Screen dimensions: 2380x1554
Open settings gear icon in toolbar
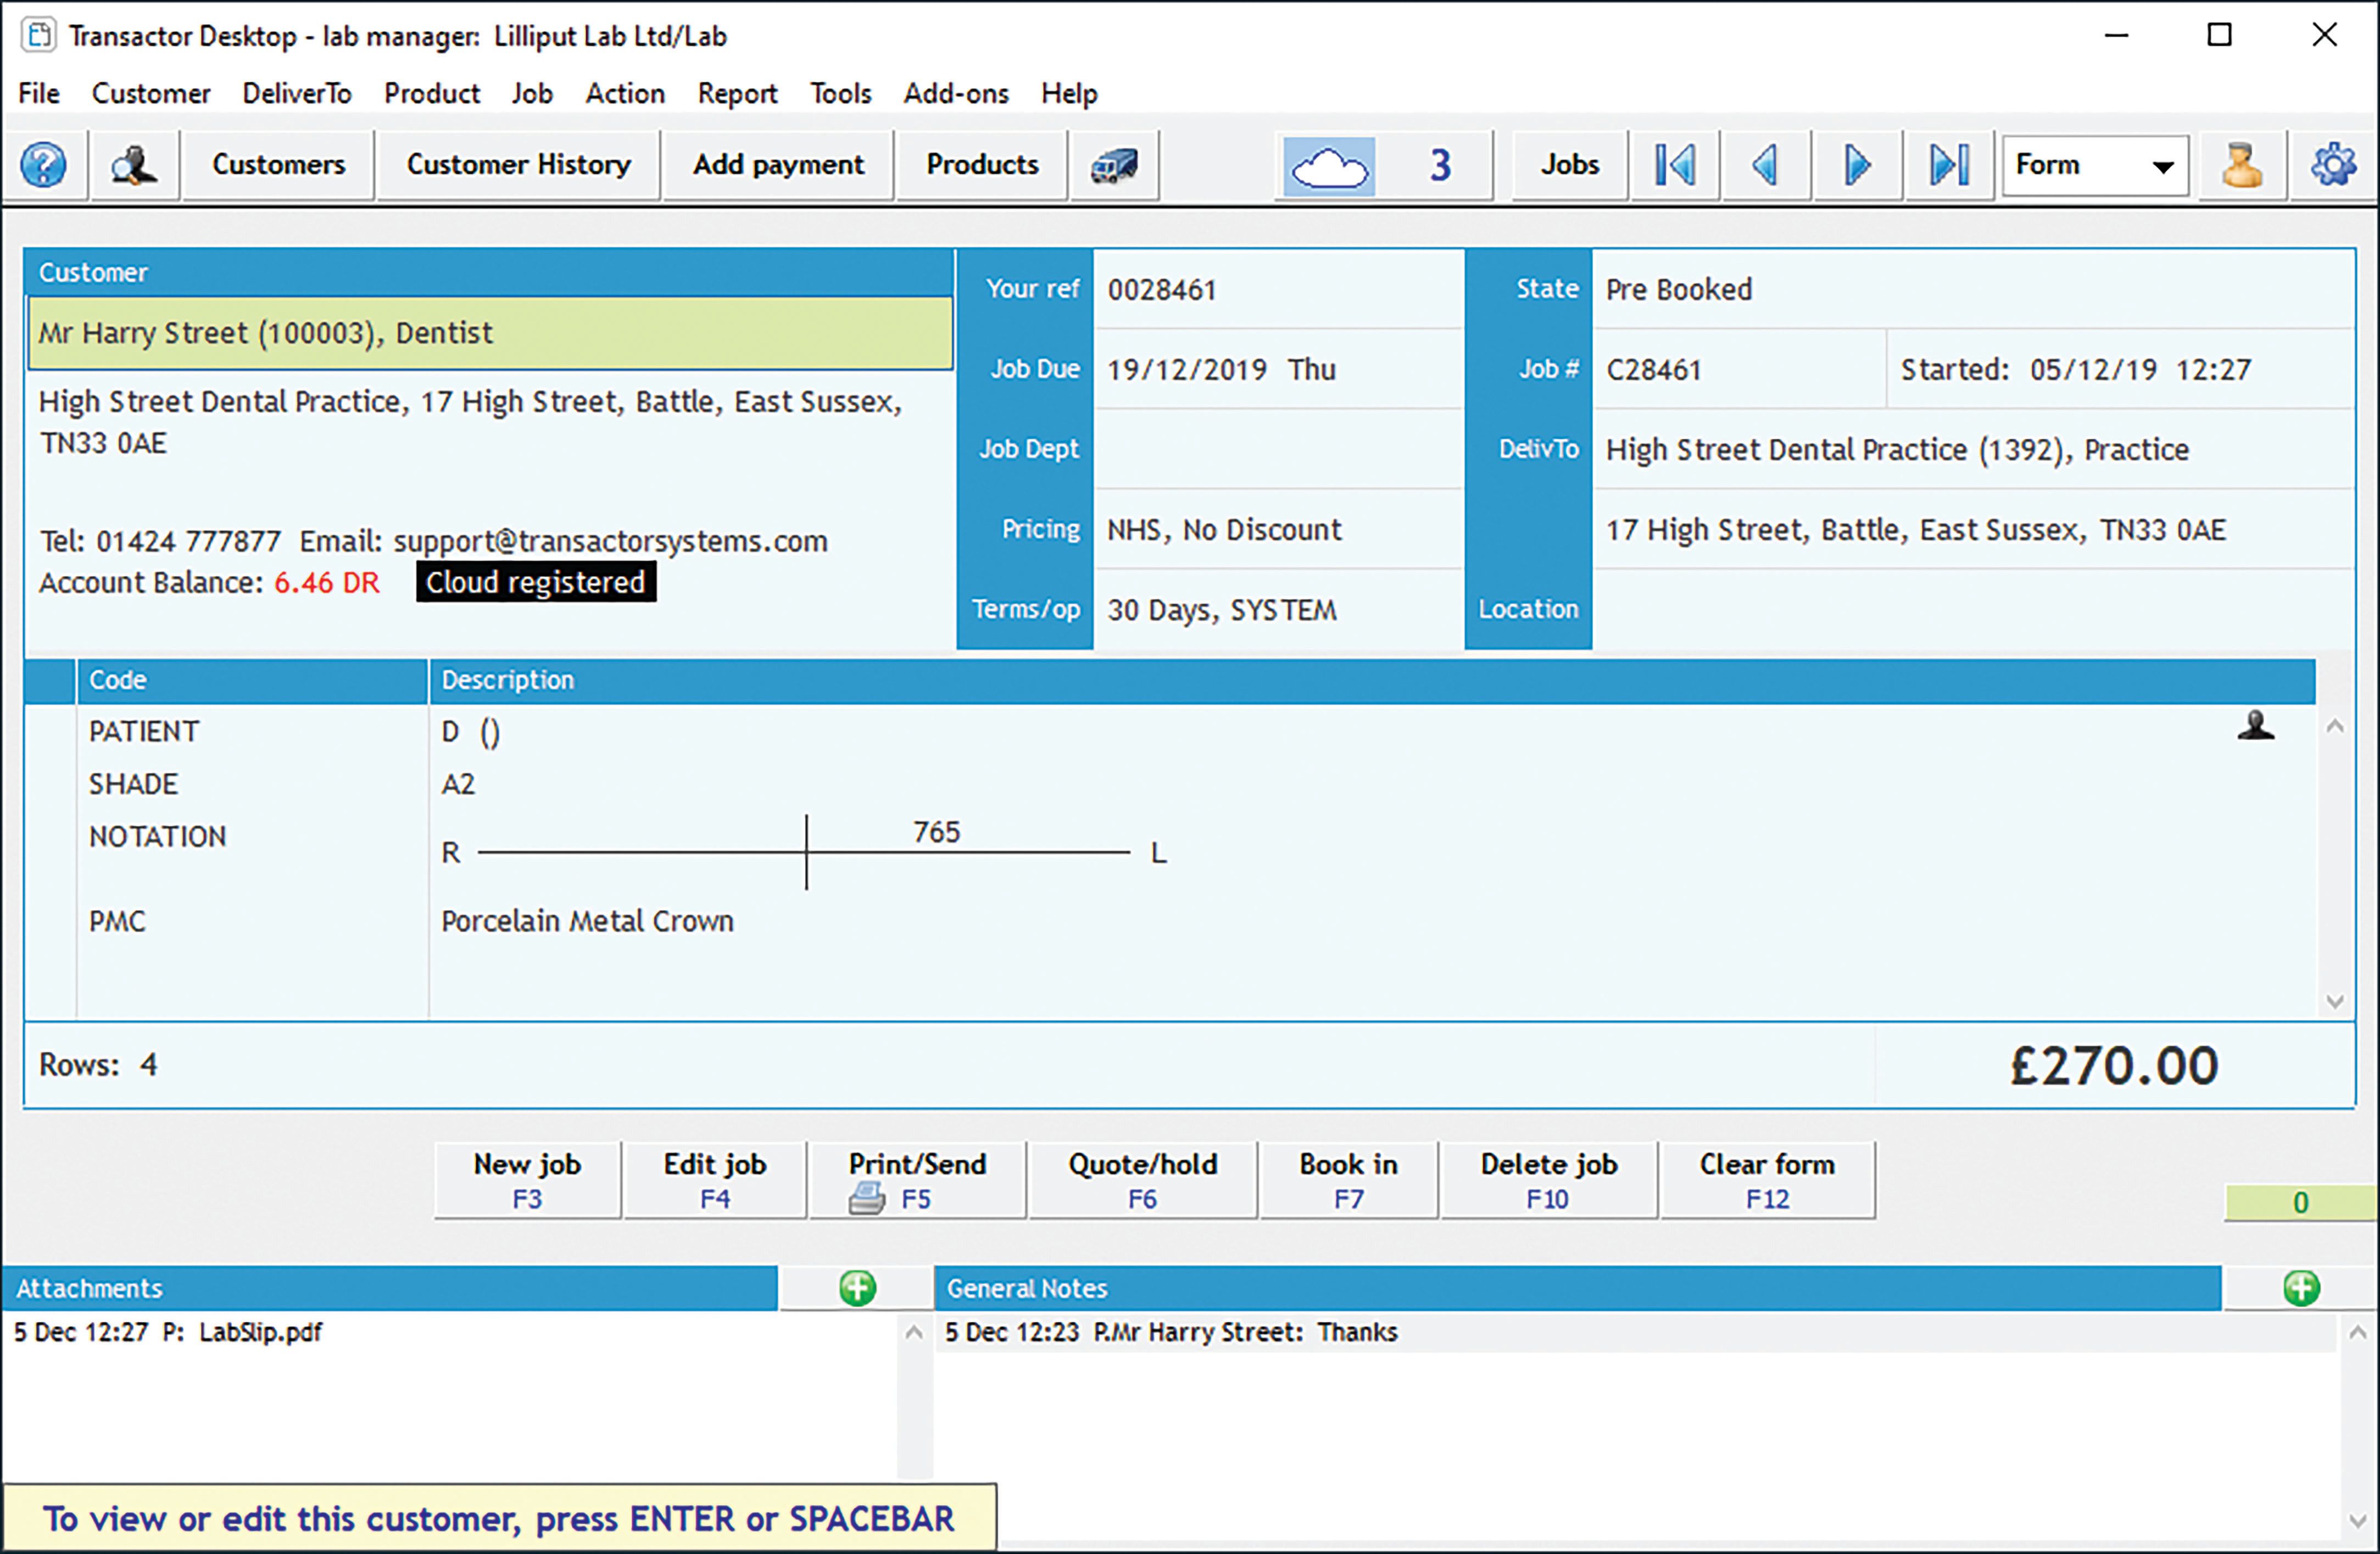coord(2333,165)
